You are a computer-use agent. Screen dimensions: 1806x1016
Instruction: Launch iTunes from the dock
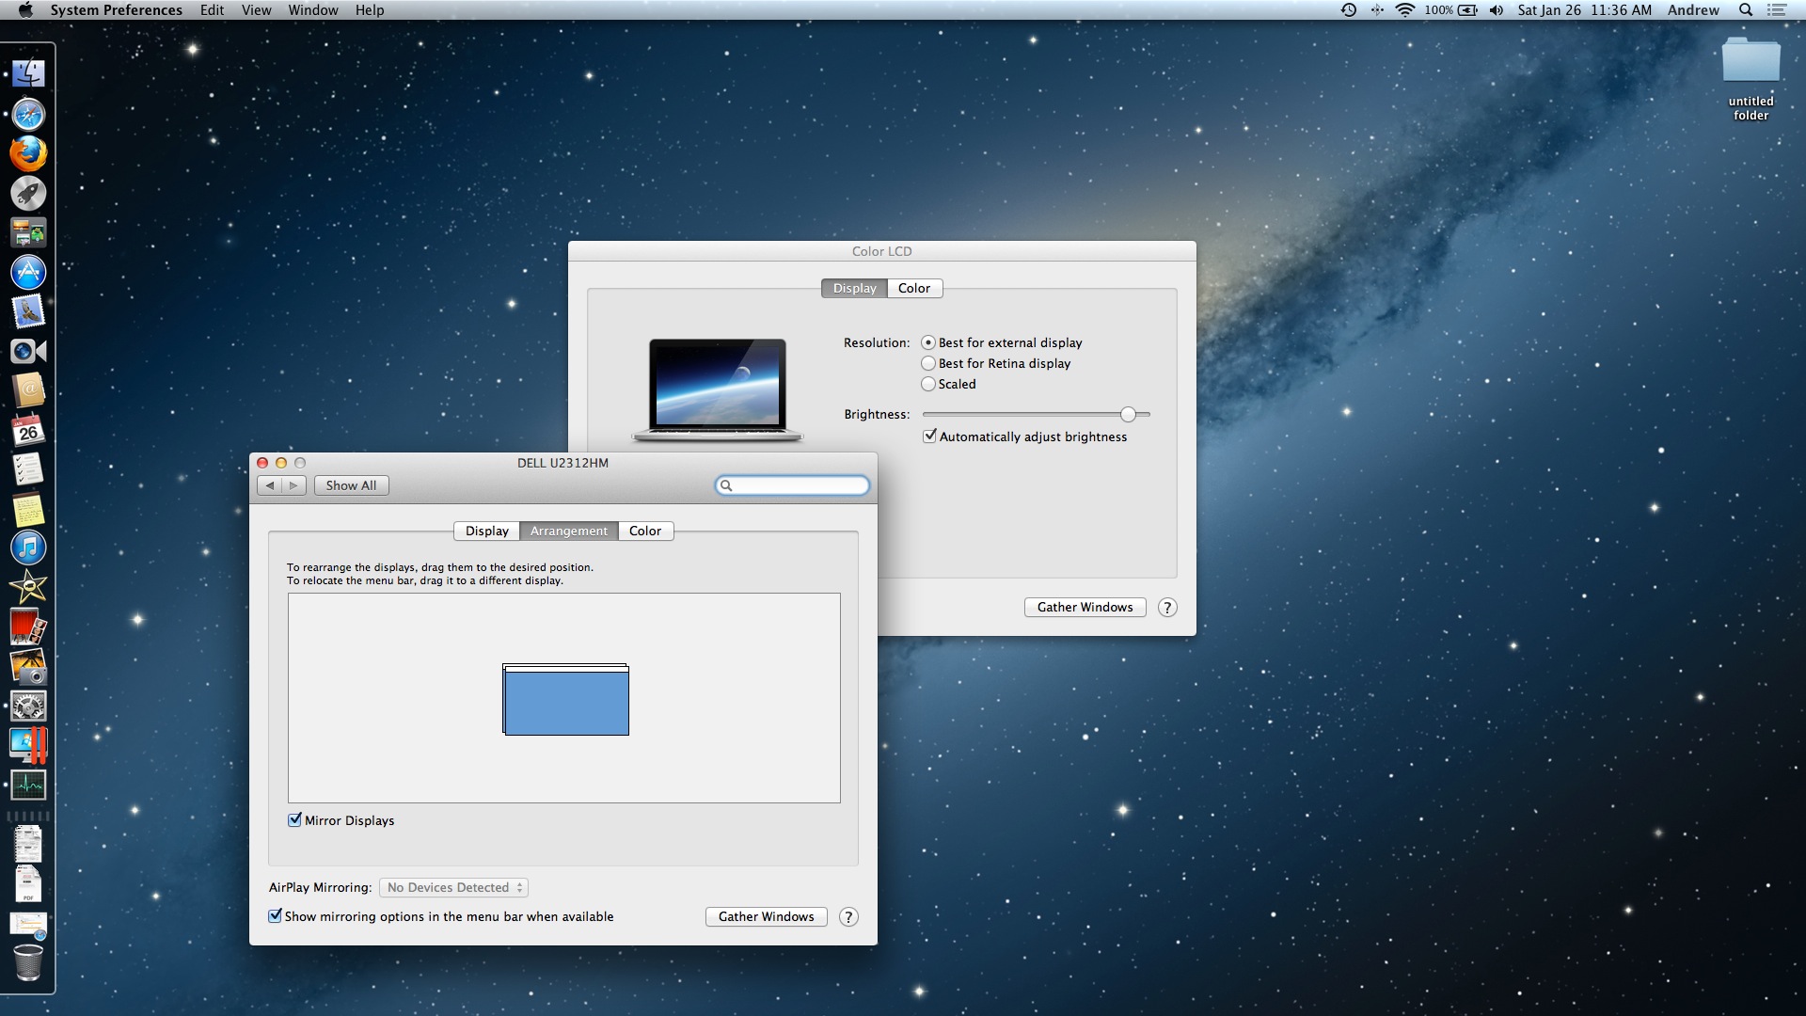point(28,548)
